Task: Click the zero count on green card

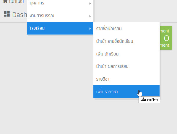Action: pyautogui.click(x=166, y=38)
